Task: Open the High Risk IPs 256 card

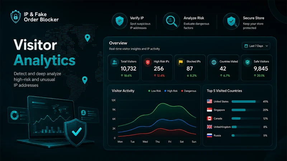Action: pos(157,68)
